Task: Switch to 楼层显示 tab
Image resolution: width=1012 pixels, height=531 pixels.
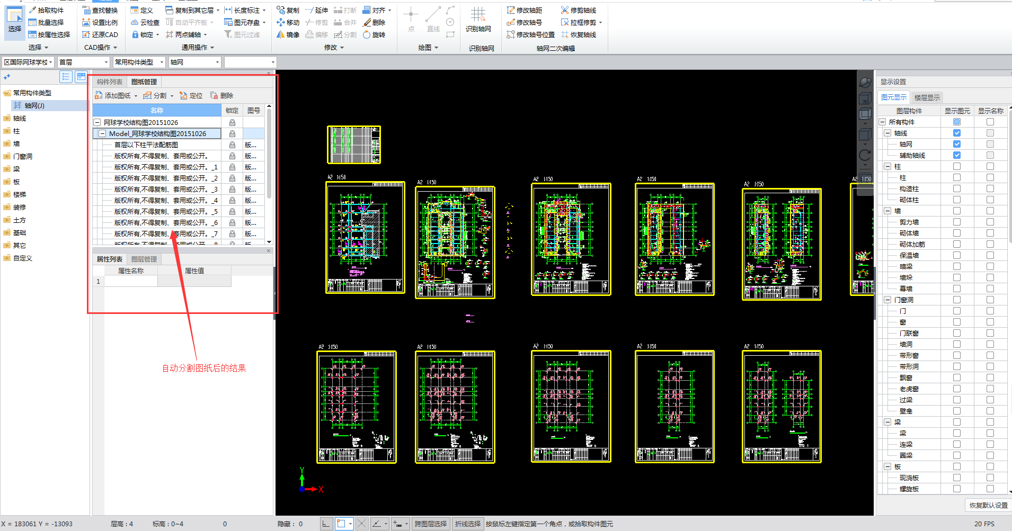Action: [927, 97]
